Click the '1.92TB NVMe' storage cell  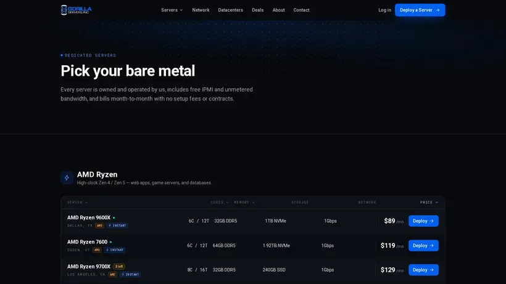pyautogui.click(x=276, y=246)
